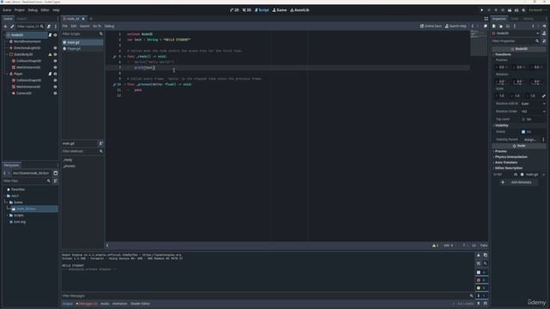Open the Debug menu in the top bar
The width and height of the screenshot is (550, 309).
pos(33,10)
